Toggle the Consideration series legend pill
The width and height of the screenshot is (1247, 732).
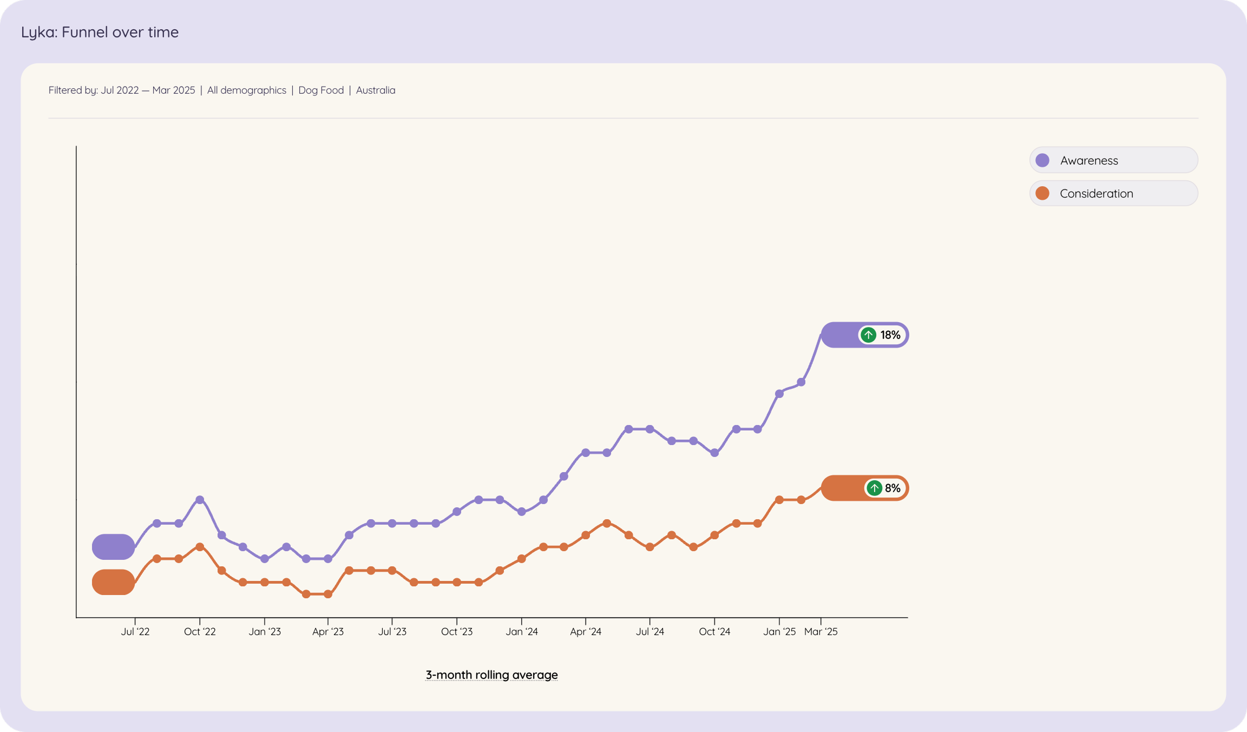click(x=1113, y=193)
